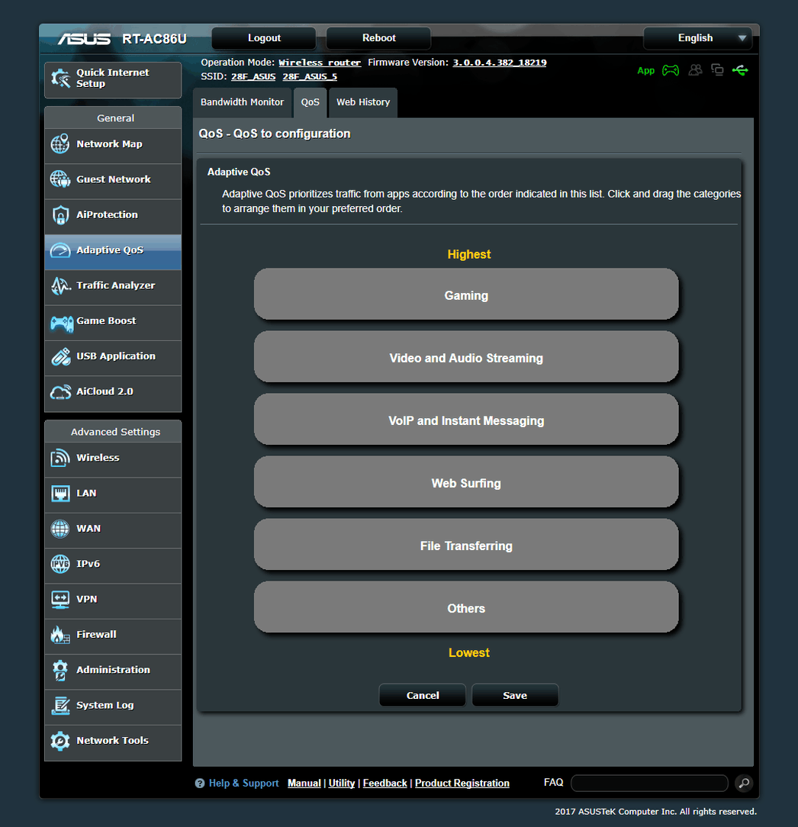Screen dimensions: 798x827
Task: Open the English language dropdown
Action: coord(697,38)
